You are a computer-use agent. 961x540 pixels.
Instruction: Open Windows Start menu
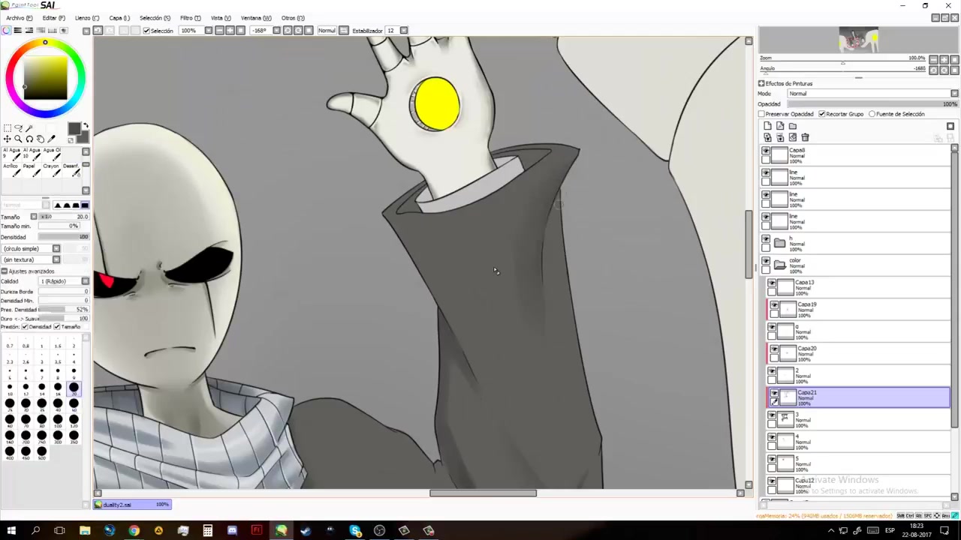[11, 531]
